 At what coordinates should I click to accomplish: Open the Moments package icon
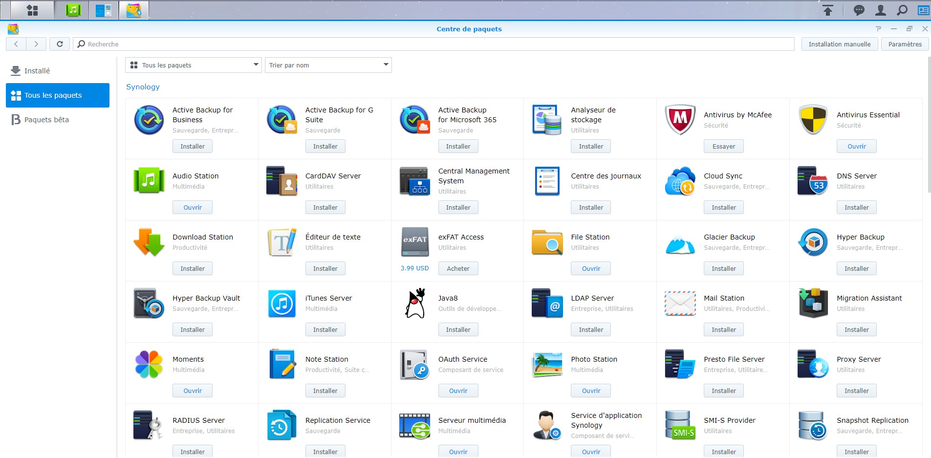pos(149,364)
